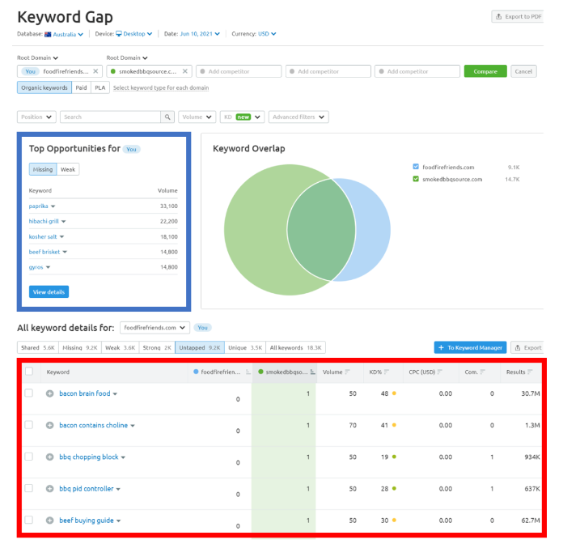Viewport: 563px width, 544px height.
Task: Open the first Root Domain dropdown
Action: pyautogui.click(x=37, y=57)
